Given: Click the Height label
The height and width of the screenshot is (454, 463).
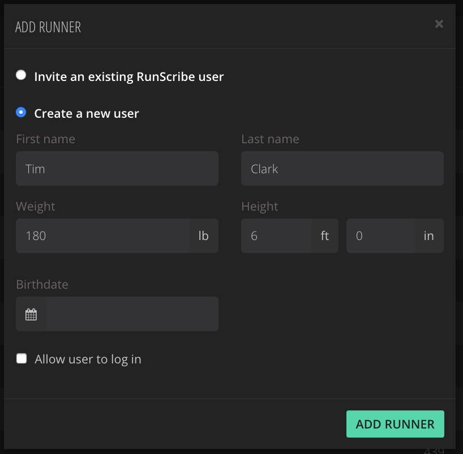Looking at the screenshot, I should (260, 207).
